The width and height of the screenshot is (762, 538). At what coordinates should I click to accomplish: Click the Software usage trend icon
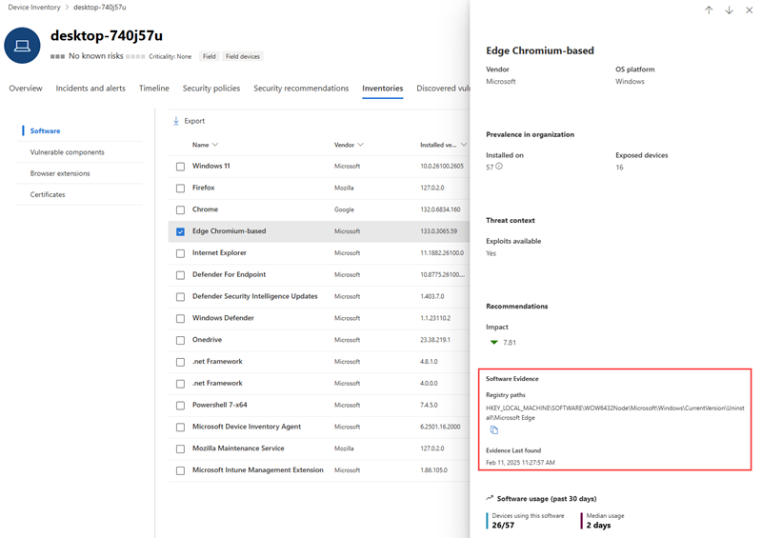(490, 498)
